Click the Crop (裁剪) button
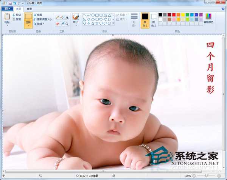The width and height of the screenshot is (227, 180). tap(38, 15)
